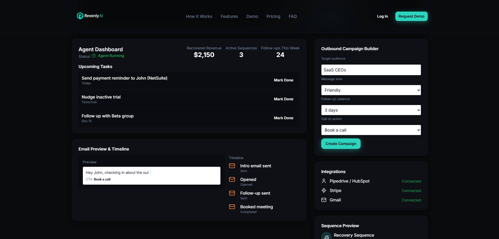Click the person icon next to Pipedrive / HubSpot

coord(324,181)
